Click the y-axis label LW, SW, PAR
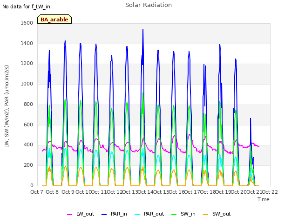Screen dimensions: 298x223 point(7,106)
